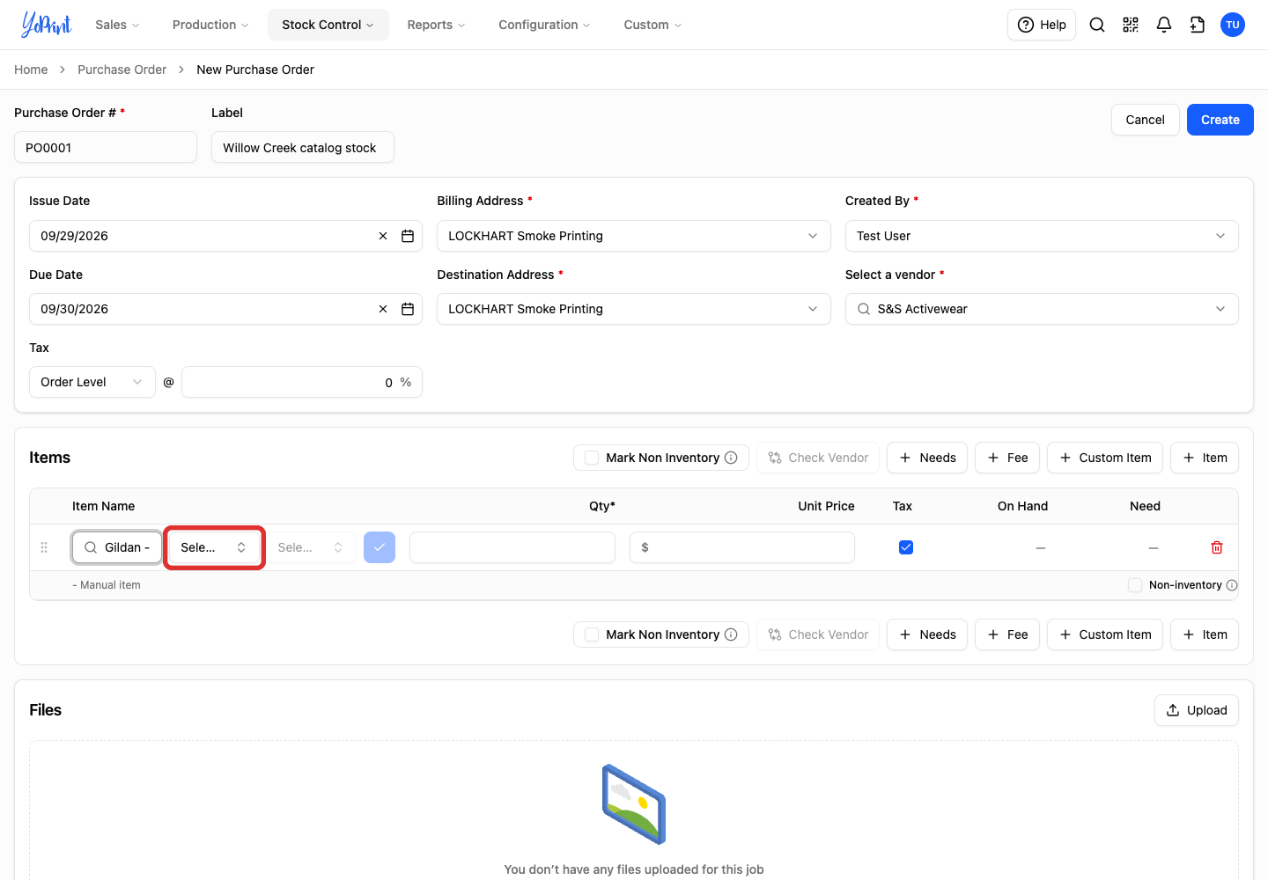
Task: Go to Purchase Order breadcrumb link
Action: 122,70
